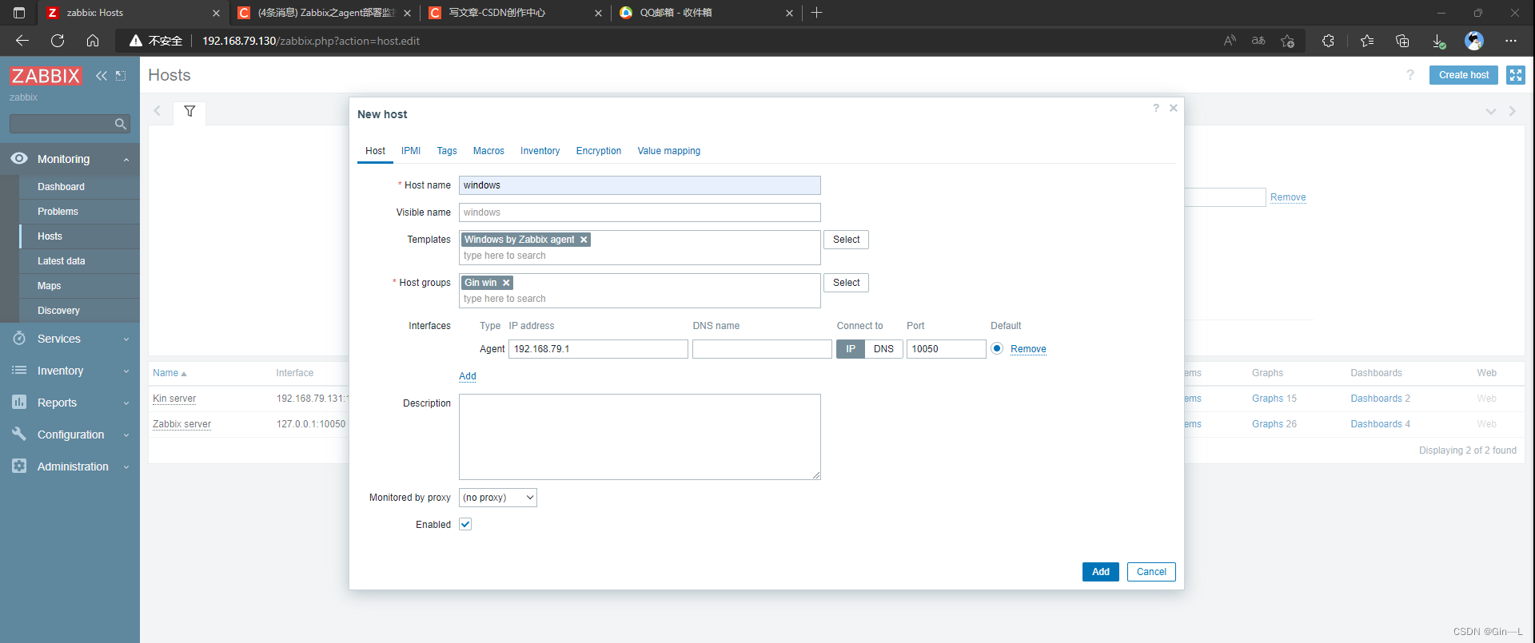The image size is (1535, 643).
Task: Click the sidebar hide toggle icon
Action: [121, 76]
